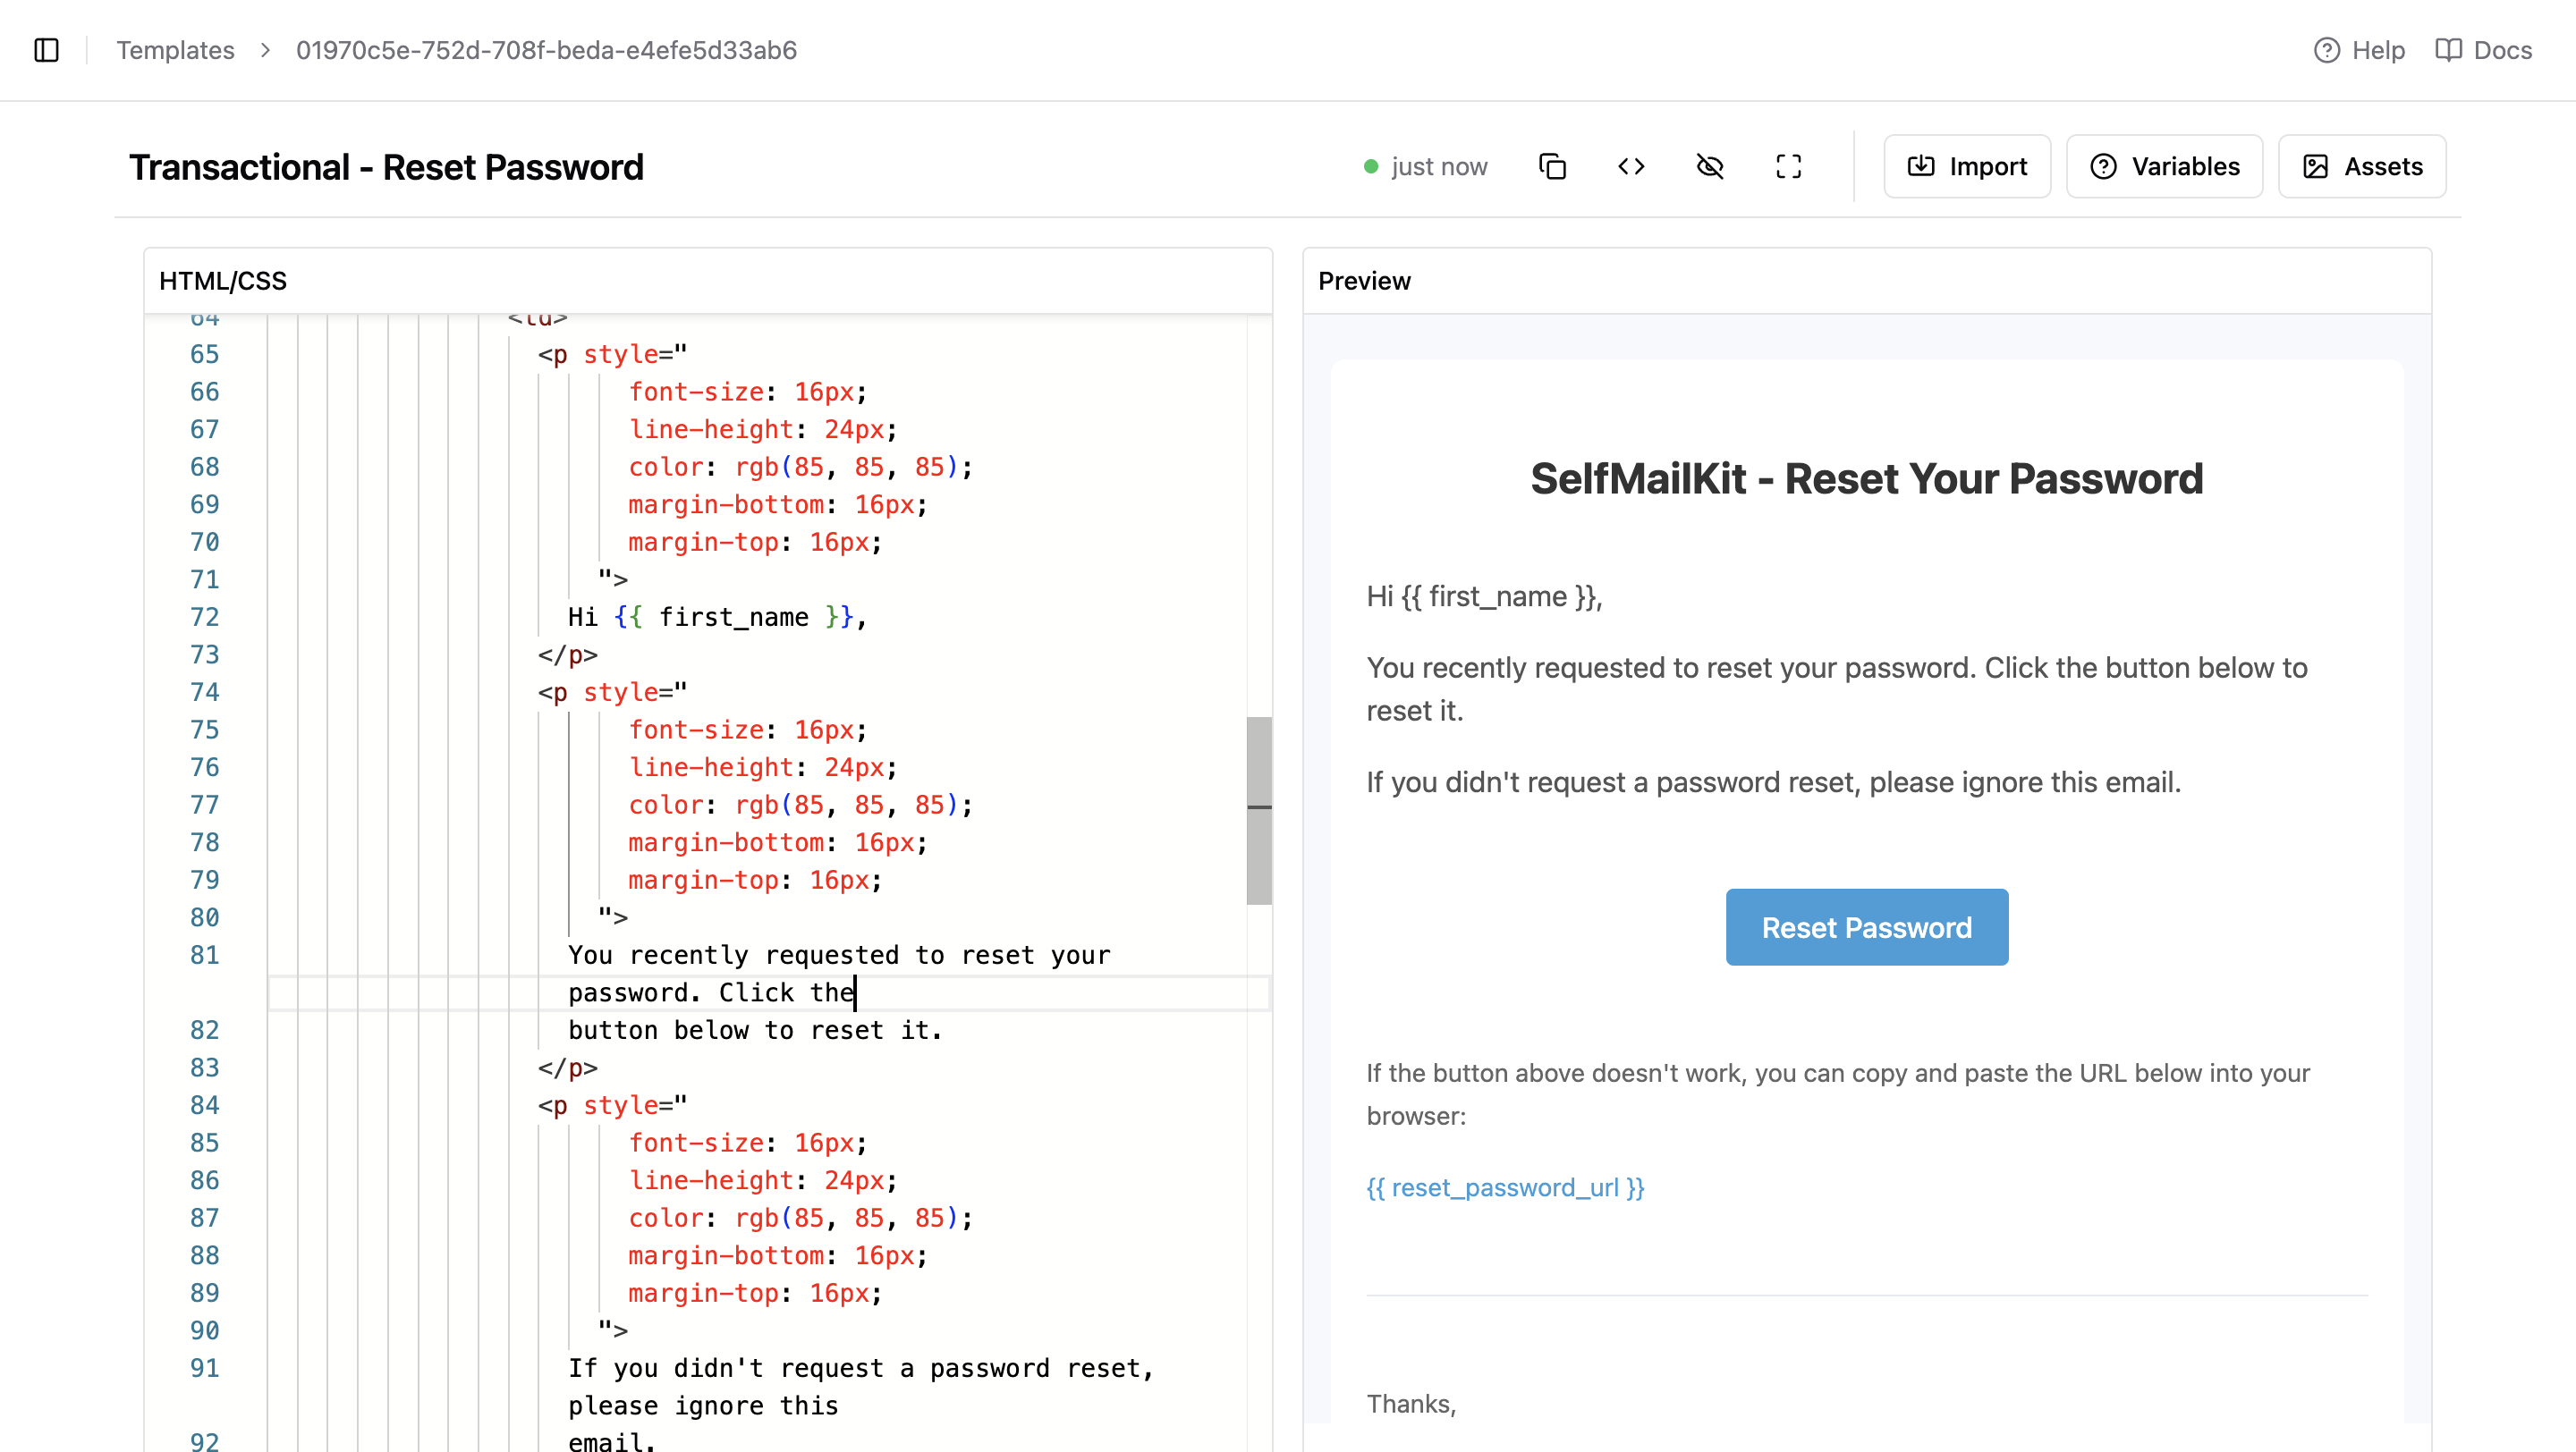Open the Docs link
This screenshot has width=2576, height=1452.
pyautogui.click(x=2483, y=50)
